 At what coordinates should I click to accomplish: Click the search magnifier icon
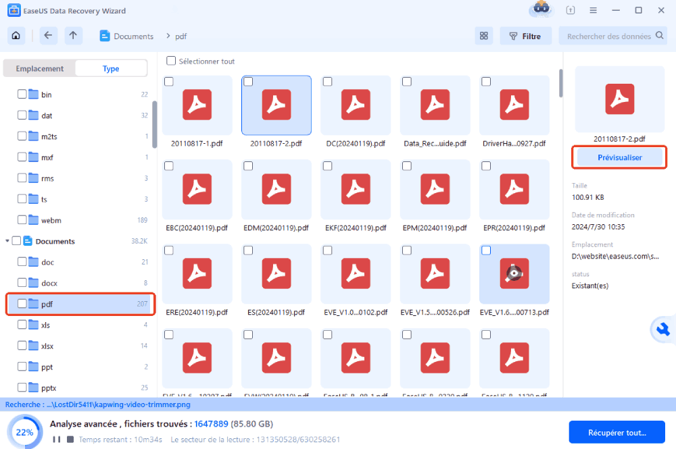point(659,36)
